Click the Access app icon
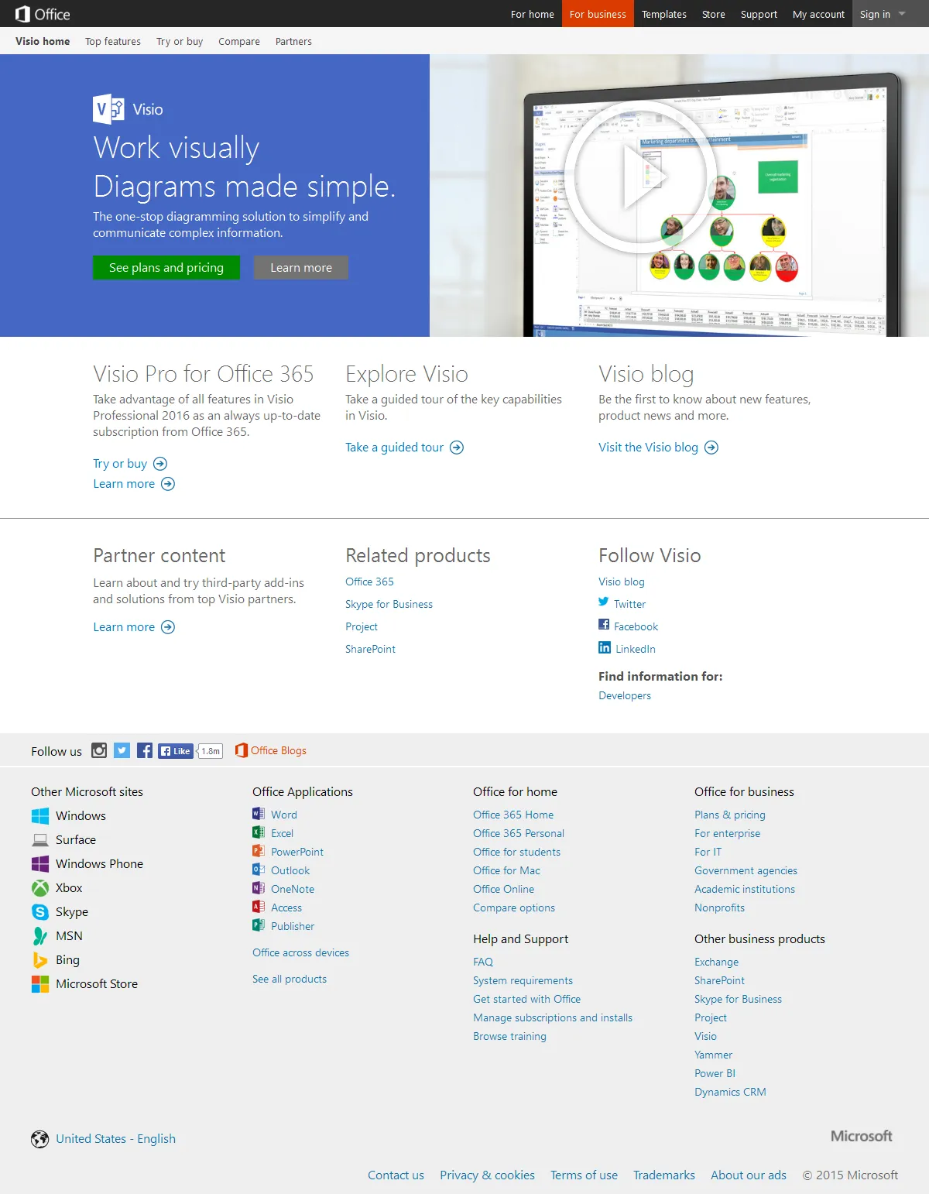The image size is (929, 1194). [x=259, y=907]
